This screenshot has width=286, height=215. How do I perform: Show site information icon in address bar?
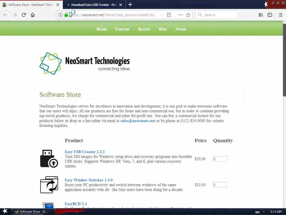[60, 15]
